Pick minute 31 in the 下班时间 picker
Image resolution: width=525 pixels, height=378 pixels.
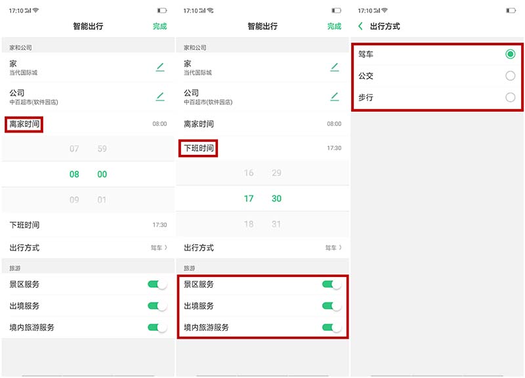[x=276, y=224]
